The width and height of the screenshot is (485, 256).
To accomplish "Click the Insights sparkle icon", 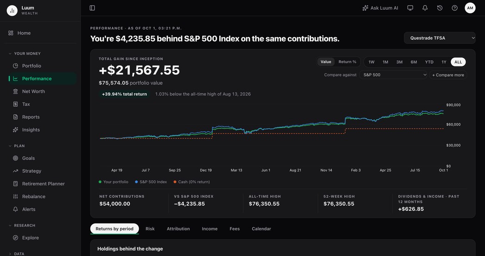I will point(15,130).
